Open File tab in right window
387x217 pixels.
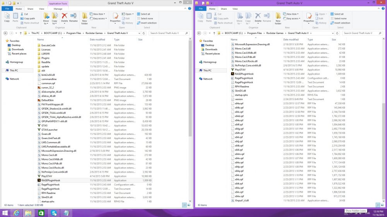pos(200,8)
